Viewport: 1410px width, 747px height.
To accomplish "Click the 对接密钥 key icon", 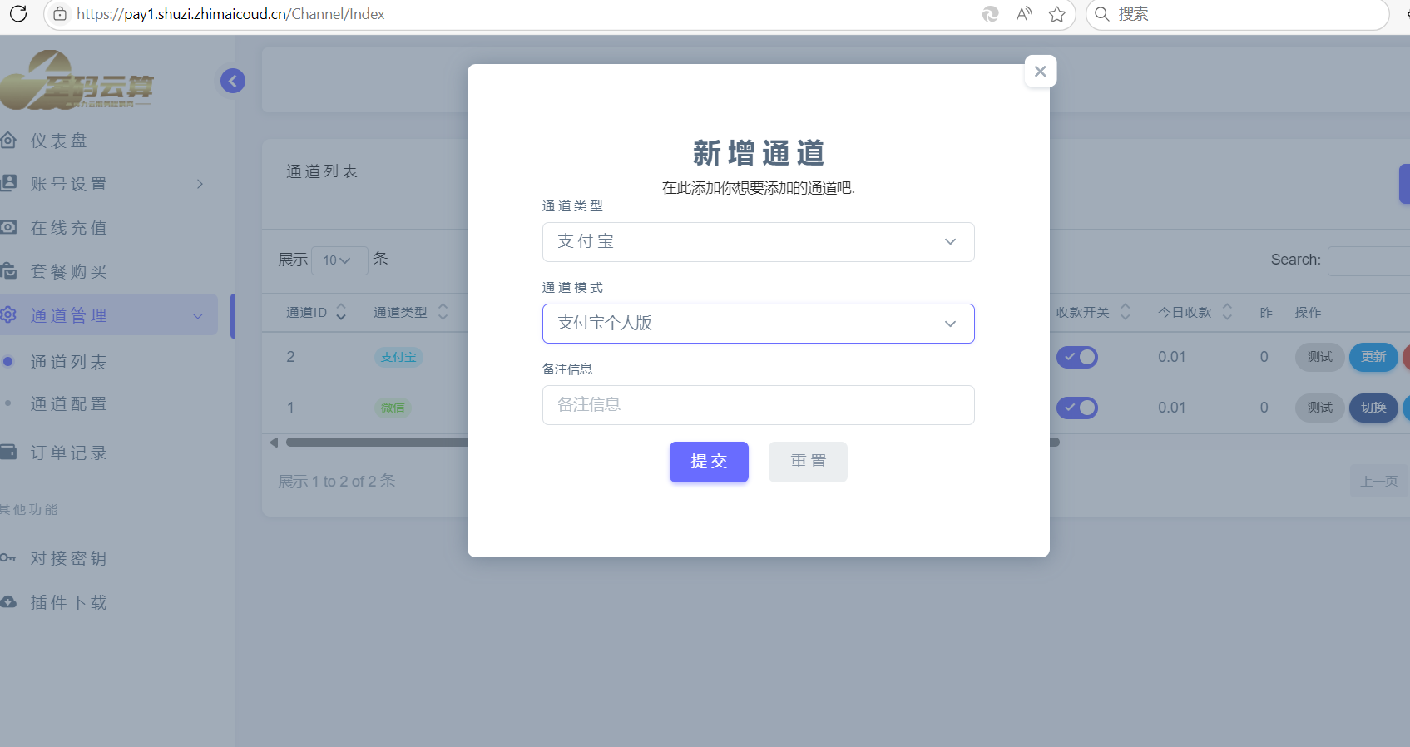I will point(8,557).
